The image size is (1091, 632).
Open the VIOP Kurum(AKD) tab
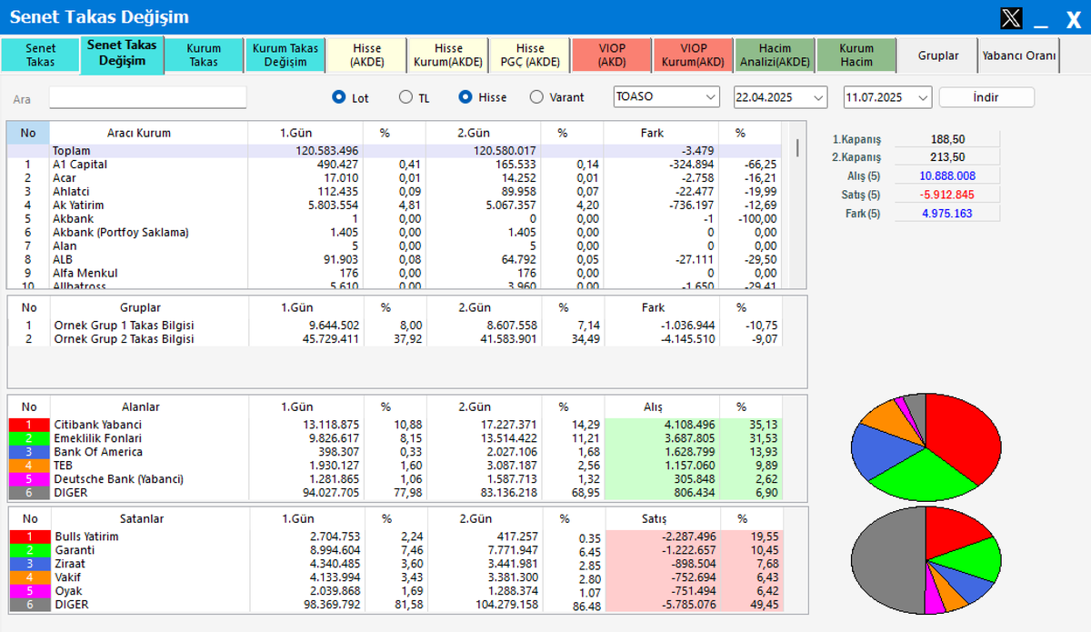(x=694, y=55)
